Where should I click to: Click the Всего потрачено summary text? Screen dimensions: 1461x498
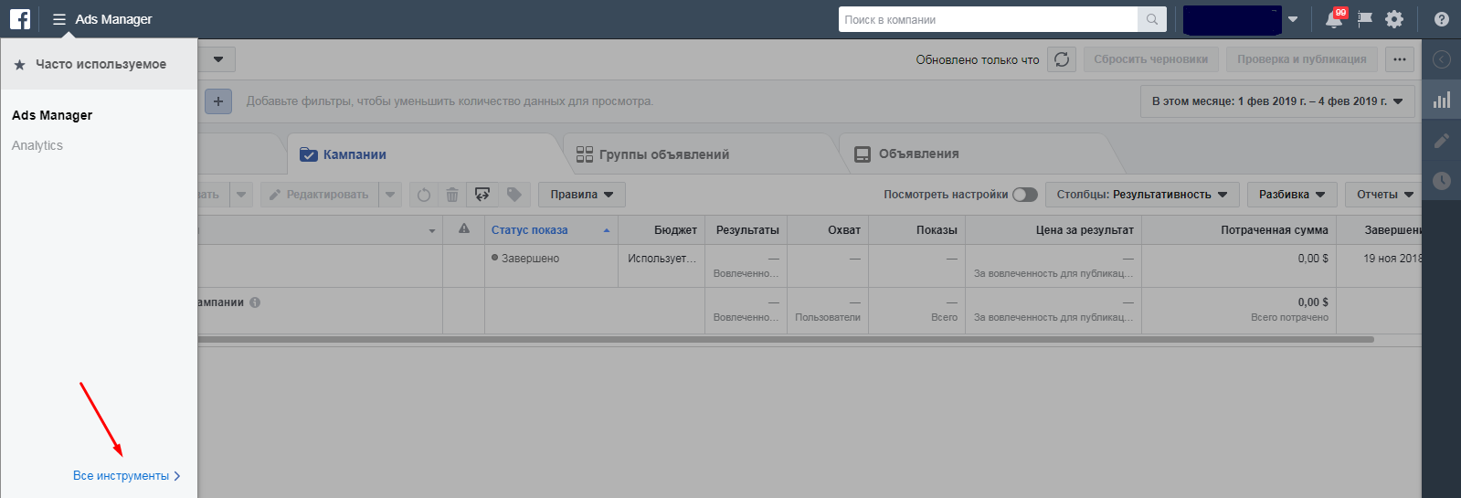pos(1289,318)
